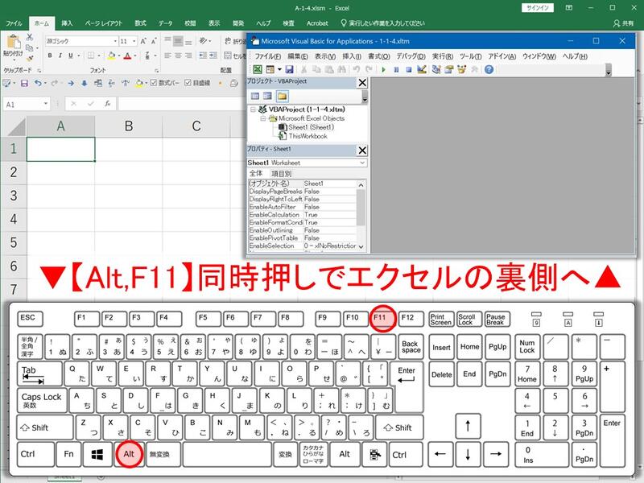The height and width of the screenshot is (483, 644).
Task: Open the デバッグ(D) menu in VBA editor
Action: click(411, 56)
